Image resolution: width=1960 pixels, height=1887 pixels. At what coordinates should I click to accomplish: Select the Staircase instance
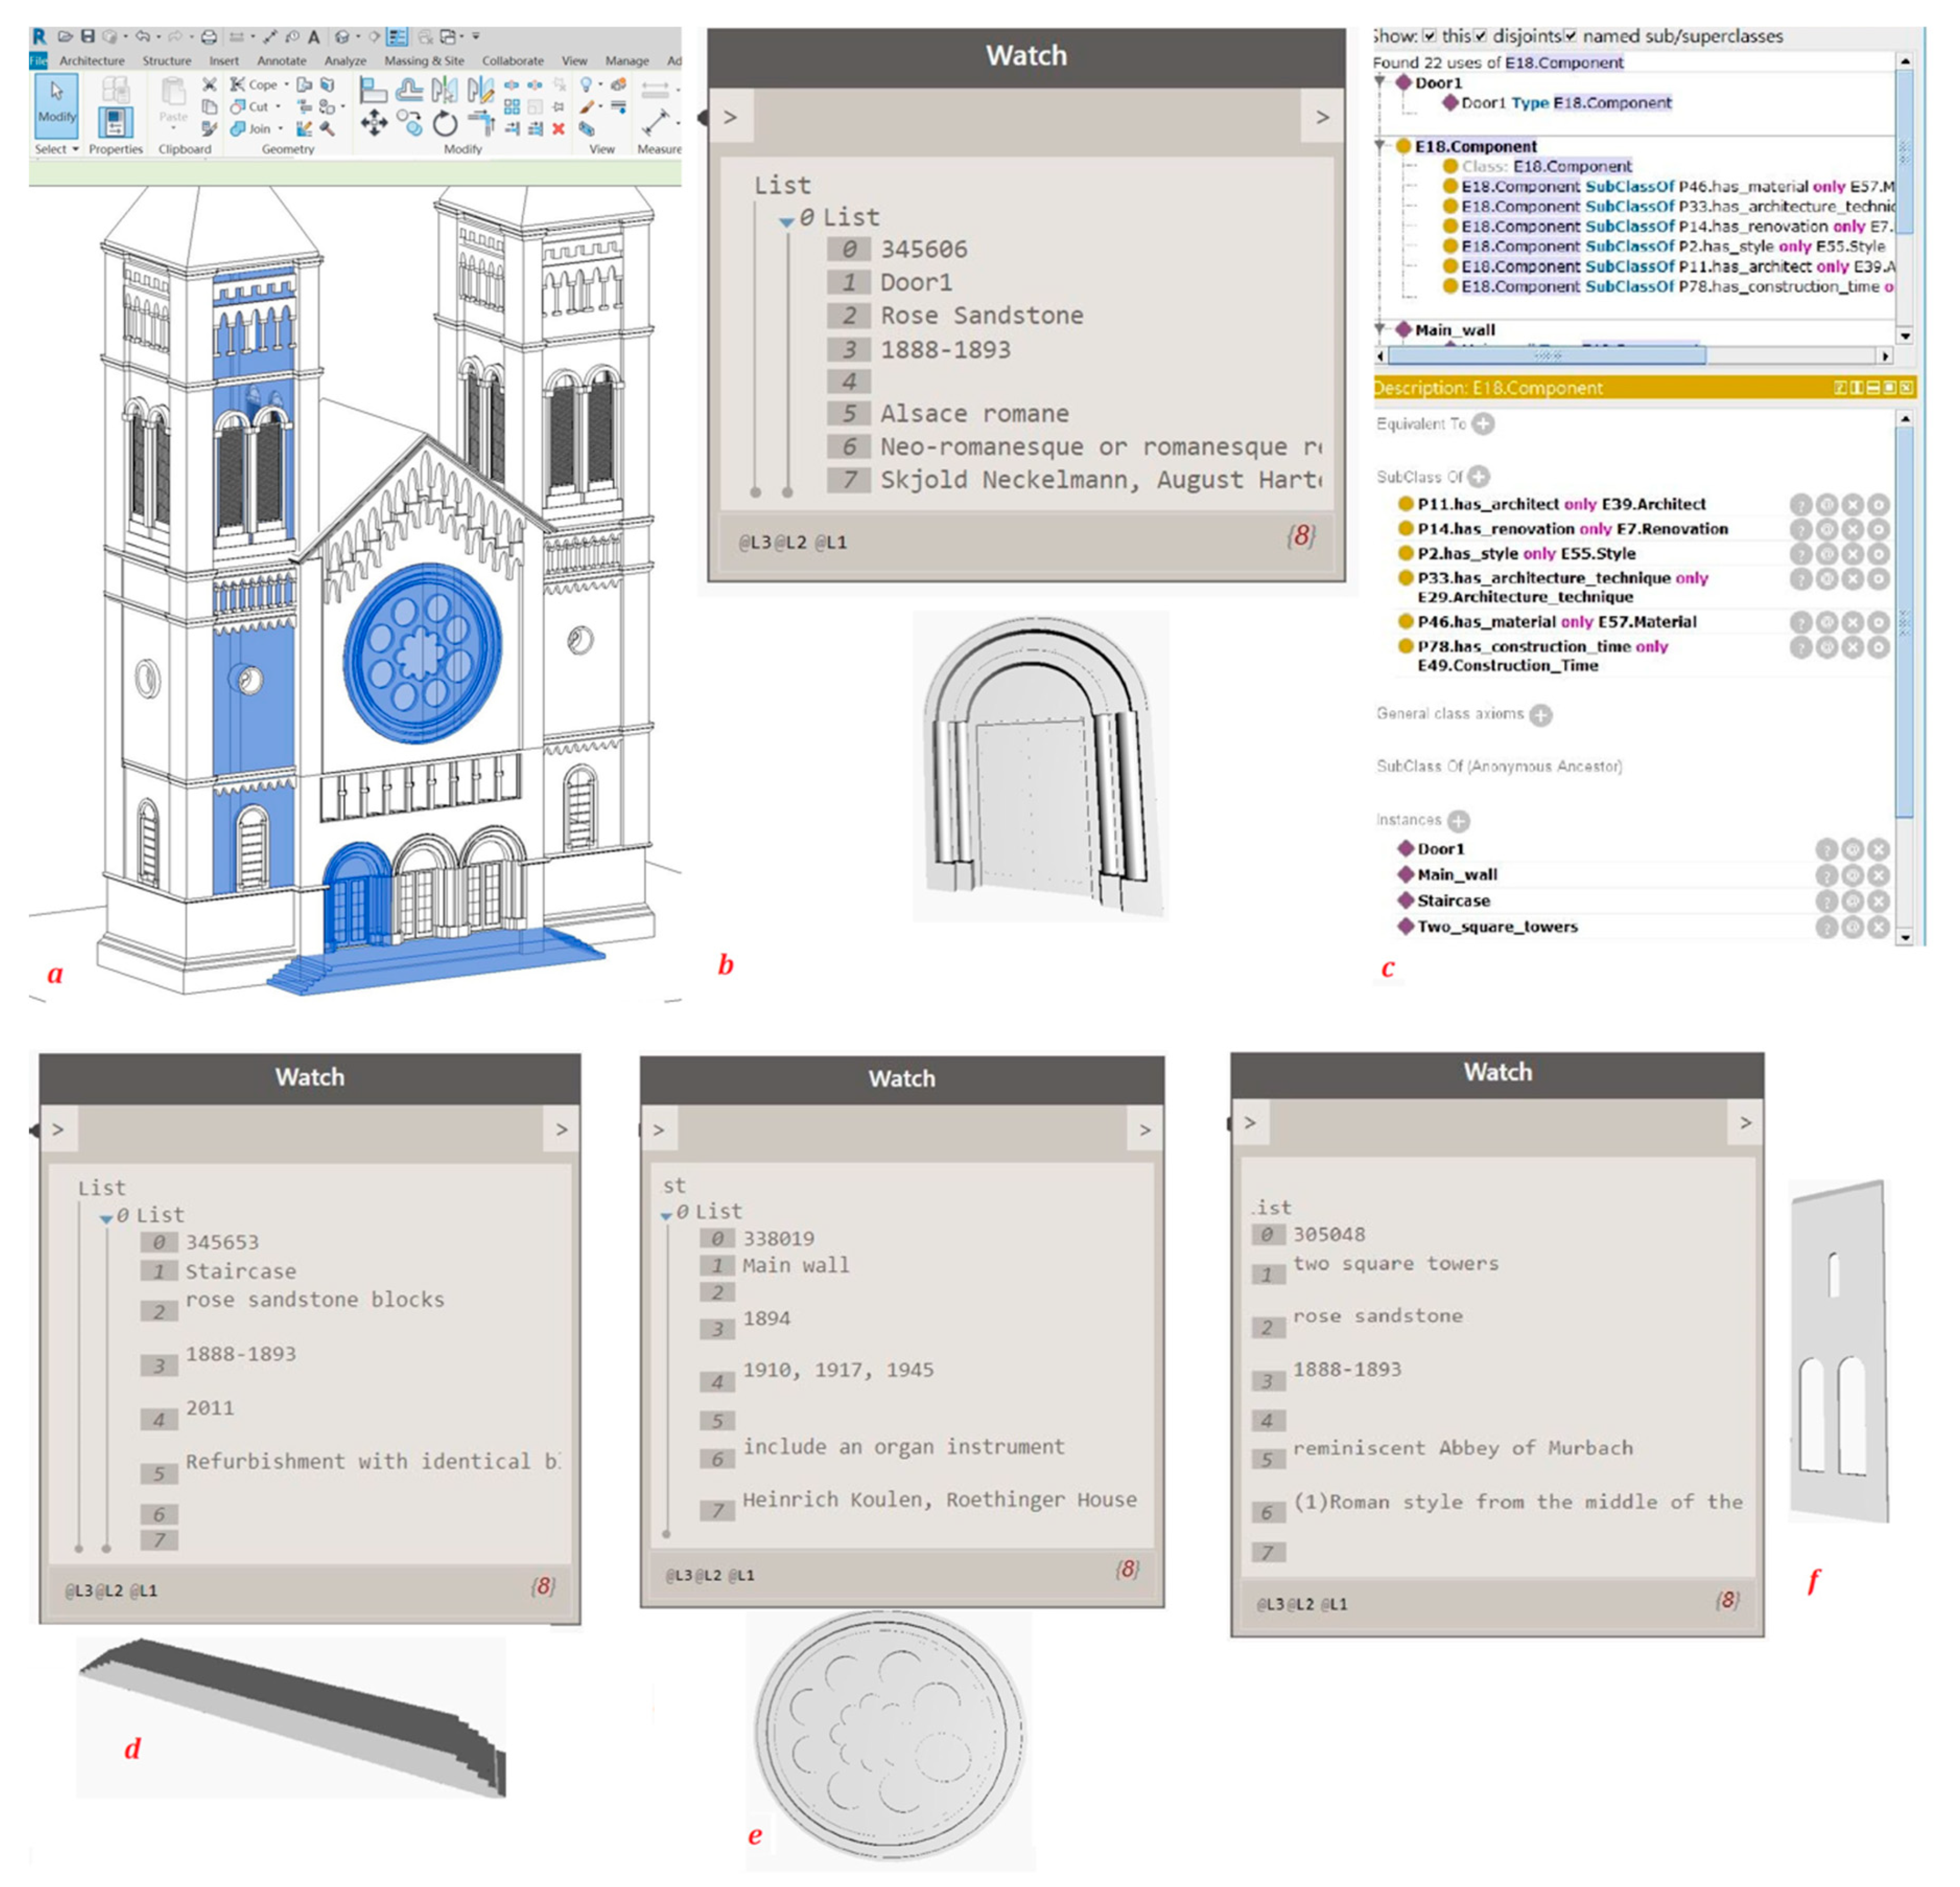[x=1453, y=901]
